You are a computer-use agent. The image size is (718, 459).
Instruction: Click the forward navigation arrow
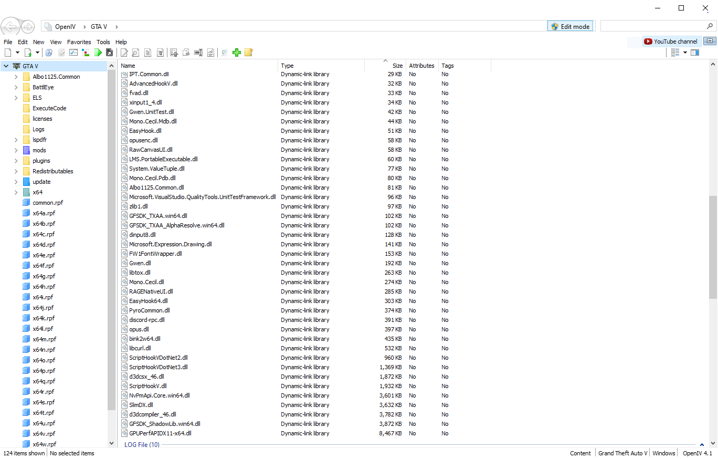coord(28,26)
